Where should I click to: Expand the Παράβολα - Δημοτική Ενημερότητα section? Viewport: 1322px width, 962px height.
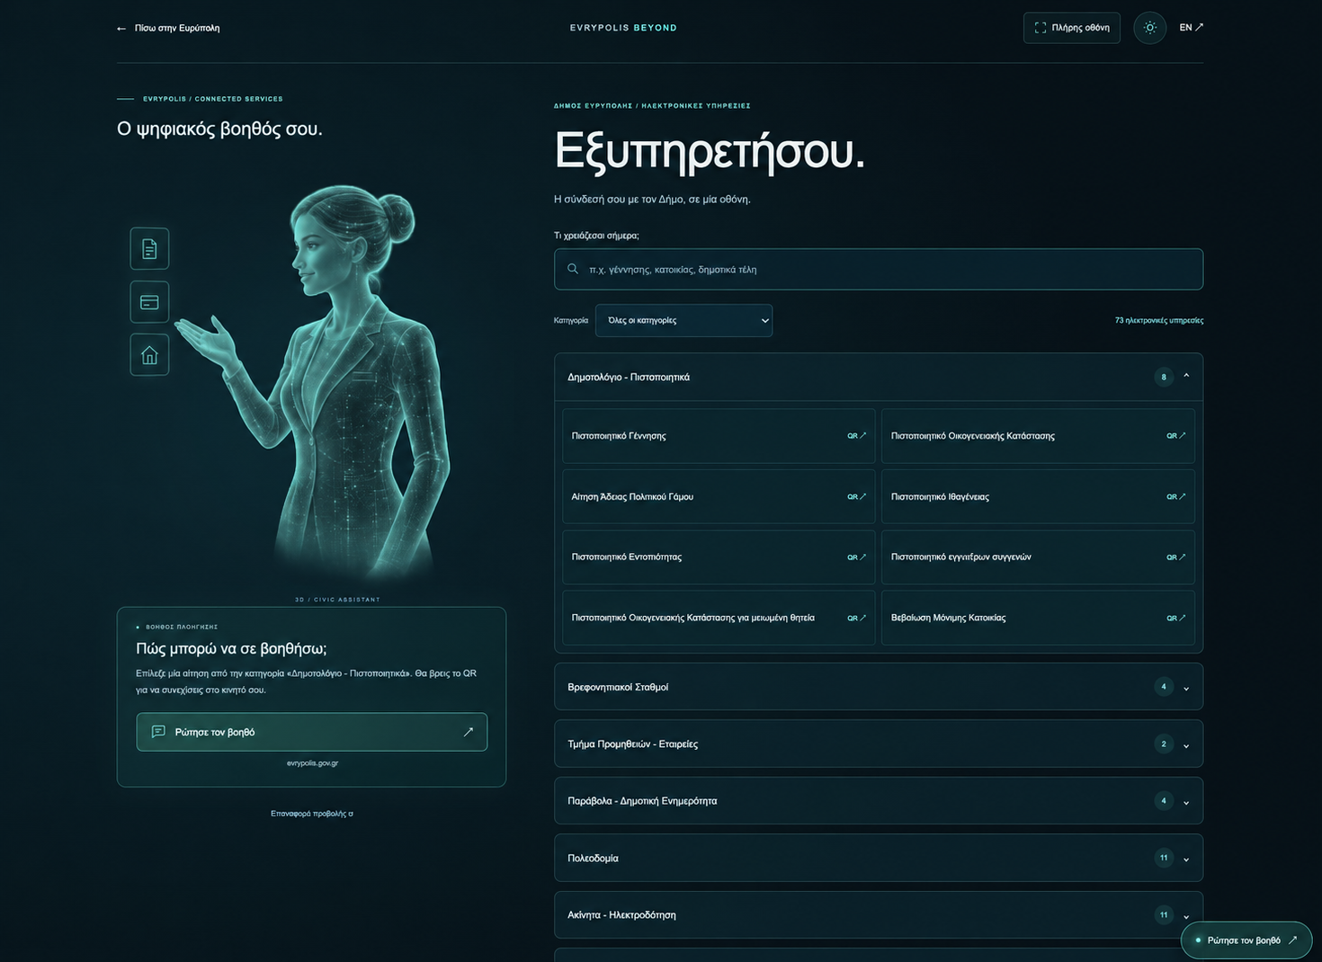tap(879, 801)
